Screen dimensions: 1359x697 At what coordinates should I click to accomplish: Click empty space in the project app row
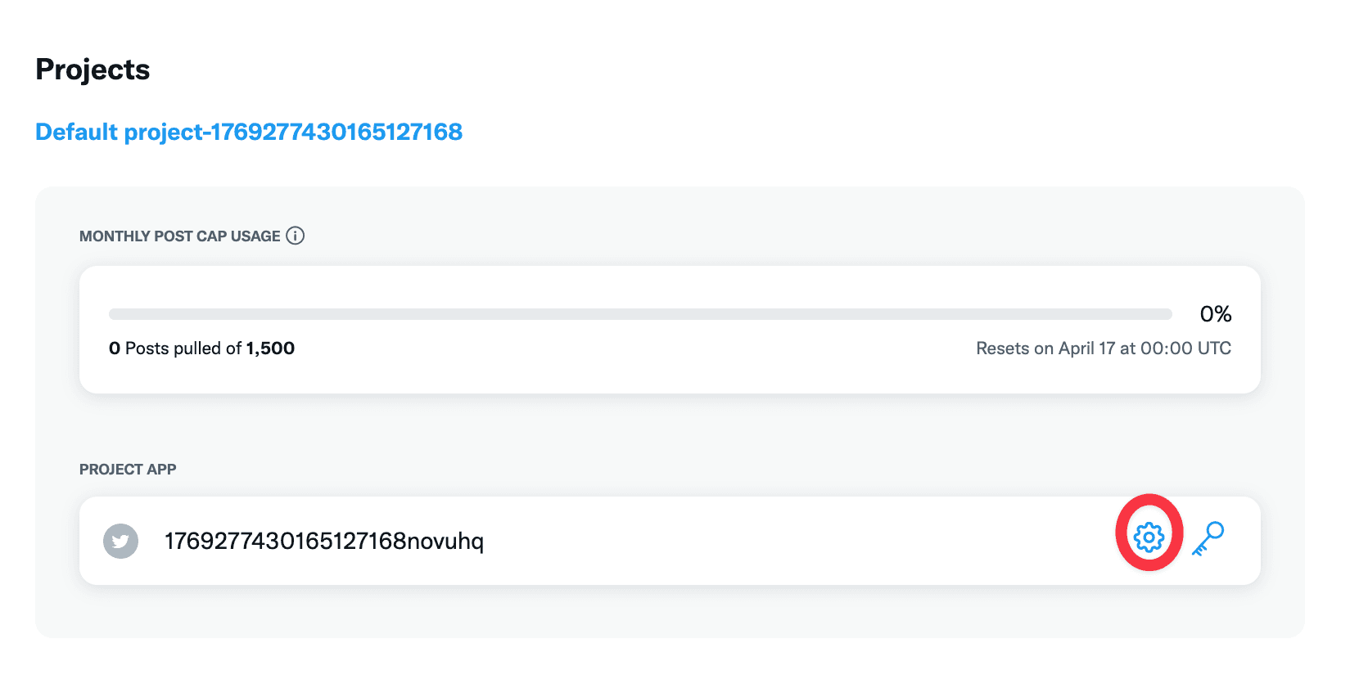point(802,541)
